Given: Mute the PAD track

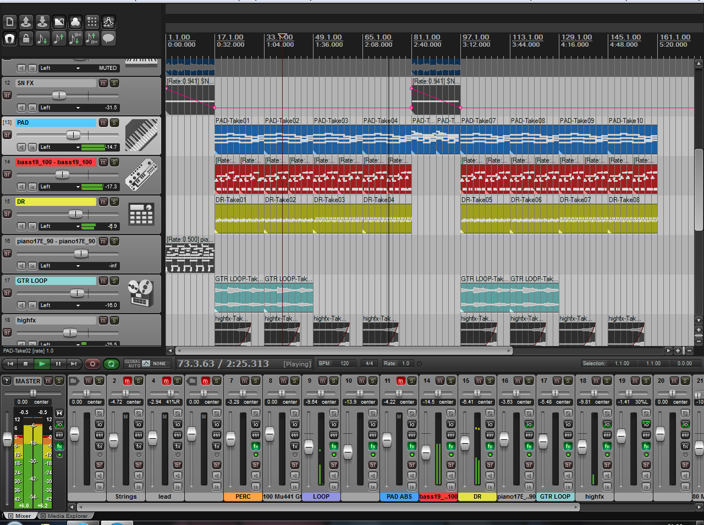Looking at the screenshot, I should (103, 122).
